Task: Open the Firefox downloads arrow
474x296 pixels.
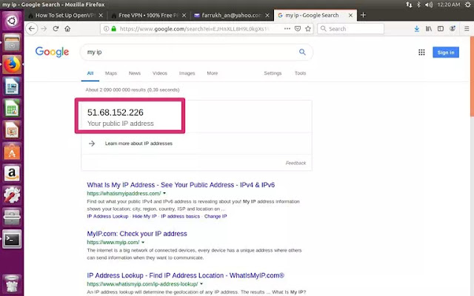Action: pyautogui.click(x=416, y=29)
